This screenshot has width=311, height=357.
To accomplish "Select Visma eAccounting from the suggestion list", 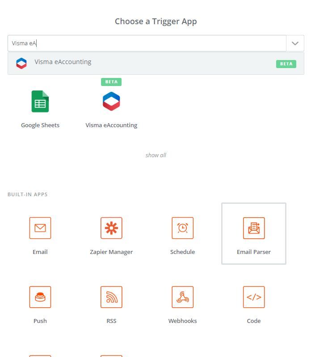I will pyautogui.click(x=63, y=62).
